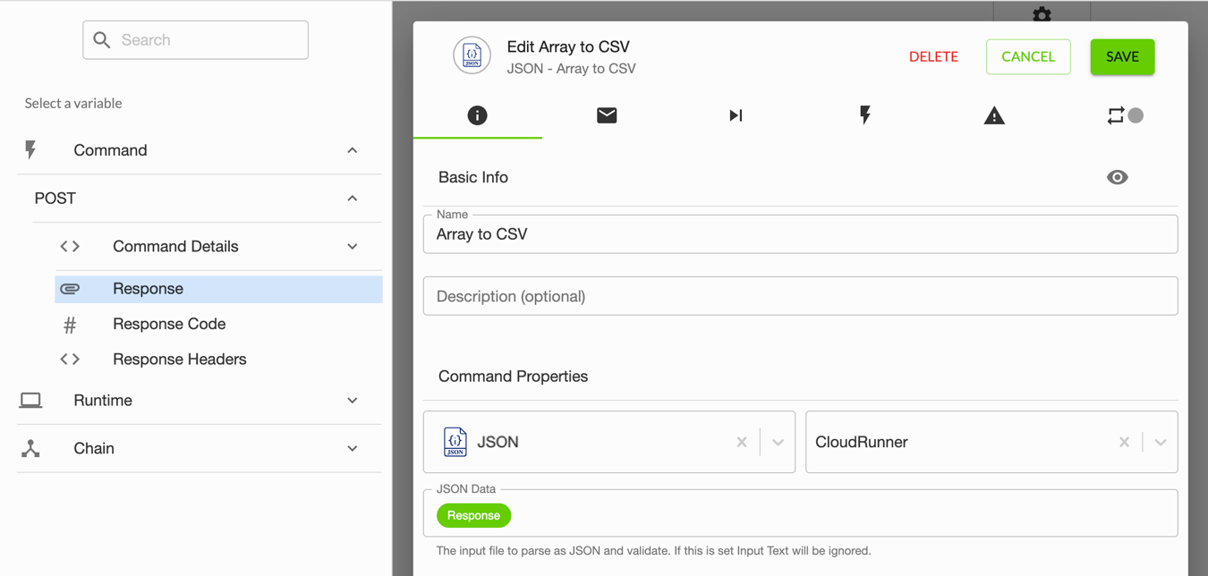Click the 'Select a variable' text
The width and height of the screenshot is (1208, 576).
73,103
